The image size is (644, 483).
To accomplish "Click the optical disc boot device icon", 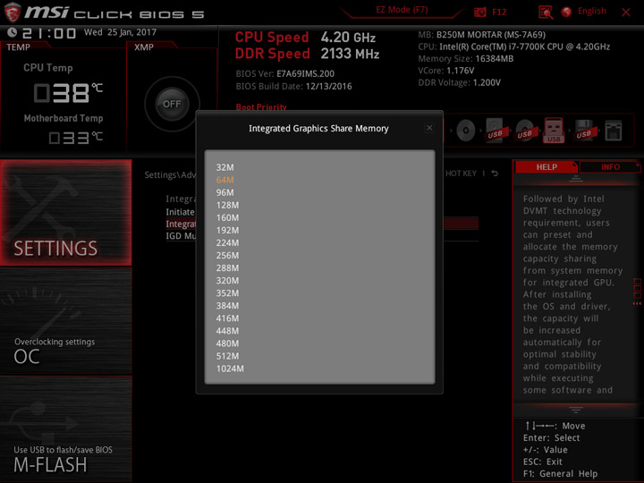I will (466, 131).
